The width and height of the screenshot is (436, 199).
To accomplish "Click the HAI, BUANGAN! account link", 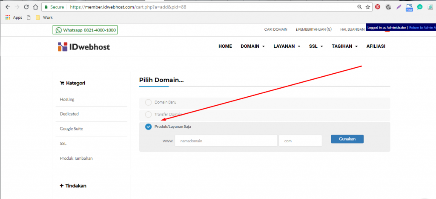I will [353, 29].
